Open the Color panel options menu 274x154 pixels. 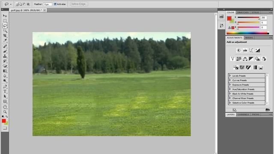270,12
